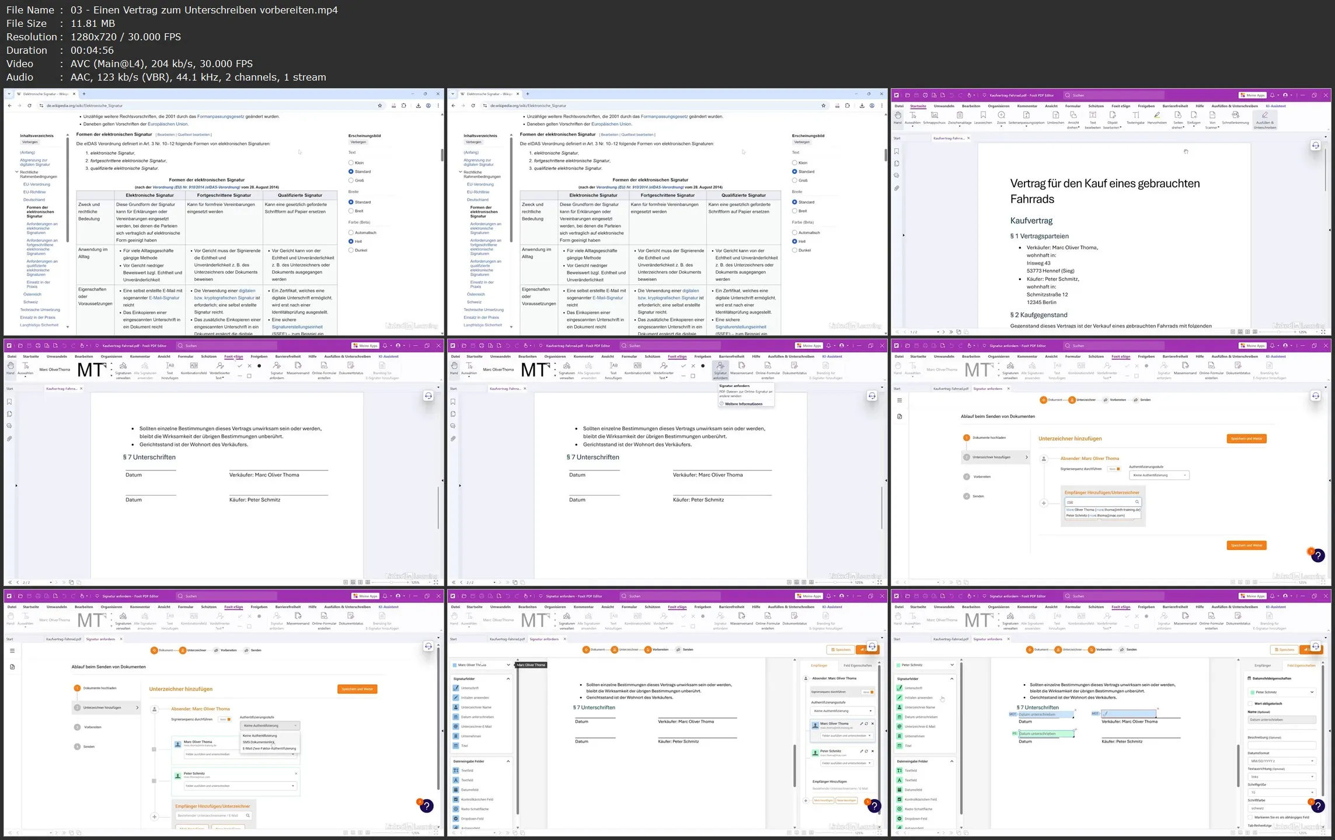Click Speichern und Weiter below the recipient suggestions

[x=1246, y=545]
